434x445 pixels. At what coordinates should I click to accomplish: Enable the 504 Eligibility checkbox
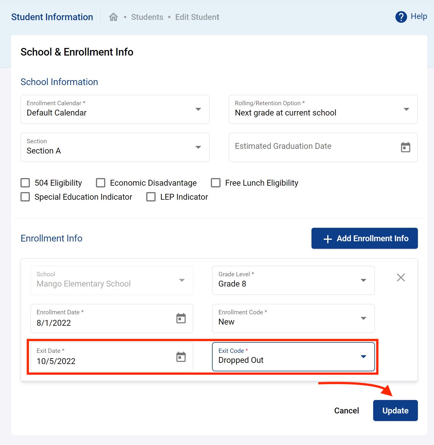[x=25, y=183]
